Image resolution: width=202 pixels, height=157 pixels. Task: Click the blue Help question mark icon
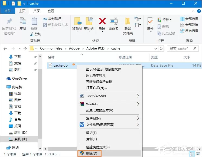(x=199, y=11)
